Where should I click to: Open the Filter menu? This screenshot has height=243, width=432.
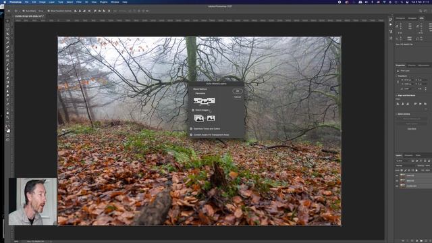tap(79, 2)
